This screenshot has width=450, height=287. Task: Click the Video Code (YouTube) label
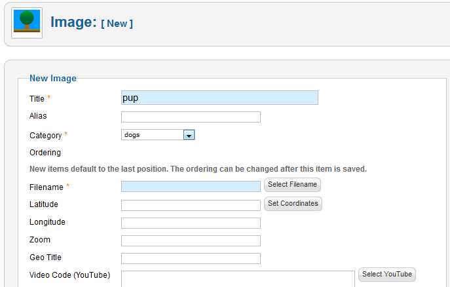pyautogui.click(x=69, y=275)
